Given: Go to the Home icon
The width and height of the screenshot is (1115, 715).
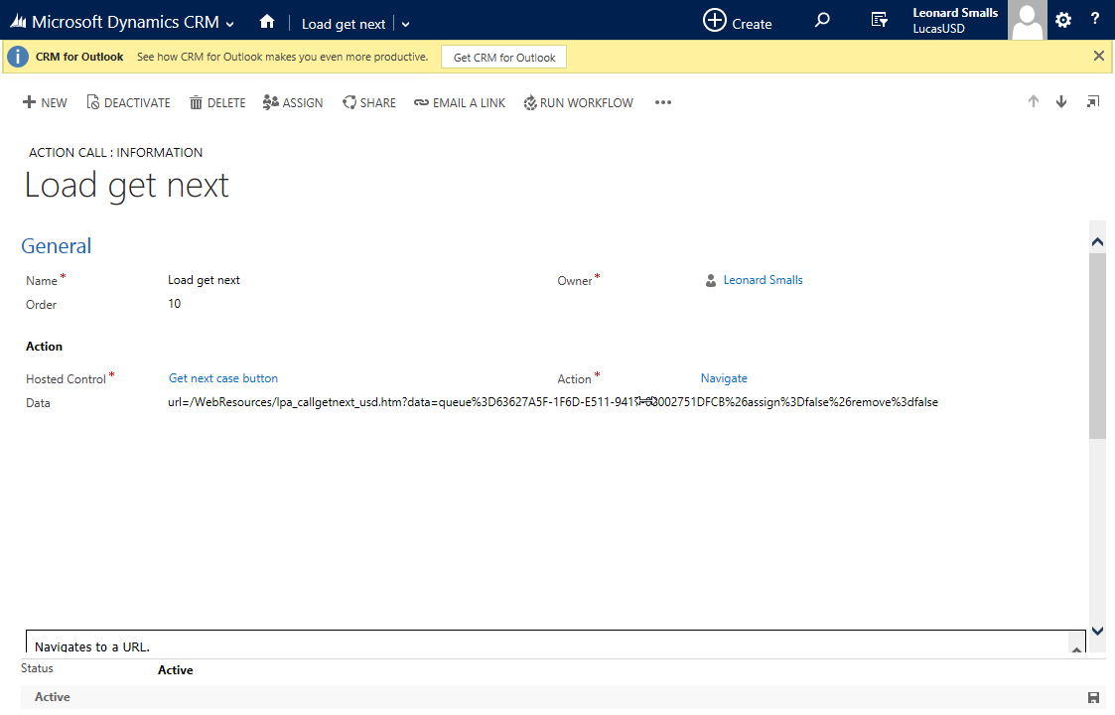Looking at the screenshot, I should 267,21.
